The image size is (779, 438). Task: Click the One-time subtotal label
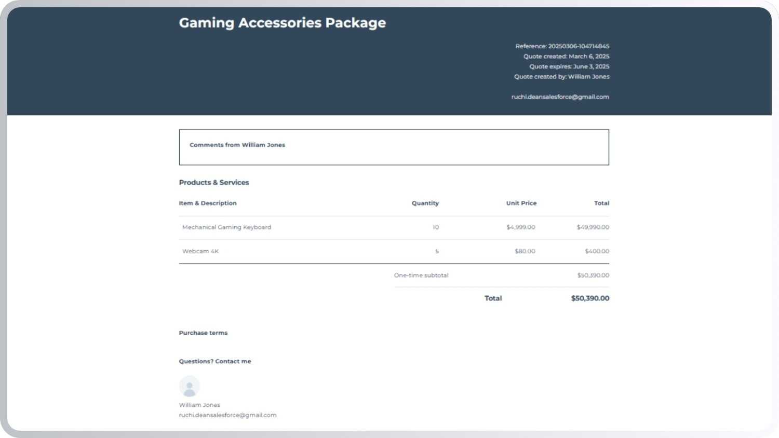(x=421, y=276)
